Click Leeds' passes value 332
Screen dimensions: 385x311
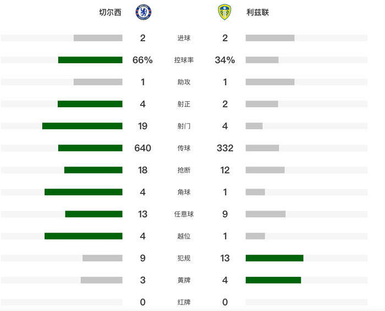coord(225,148)
